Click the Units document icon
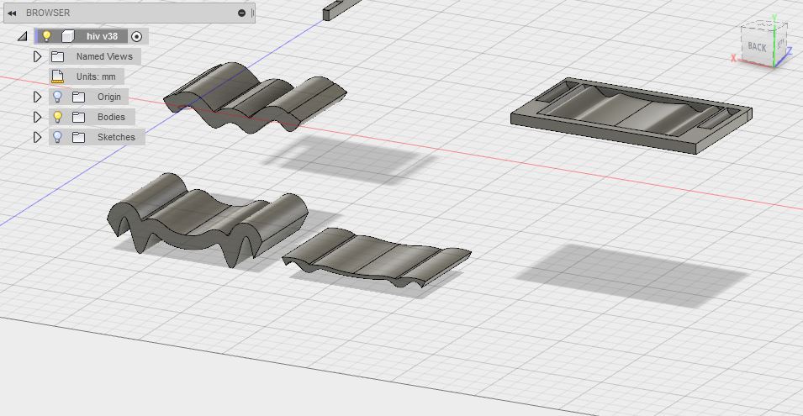Viewport: 803px width, 416px height. [x=57, y=76]
